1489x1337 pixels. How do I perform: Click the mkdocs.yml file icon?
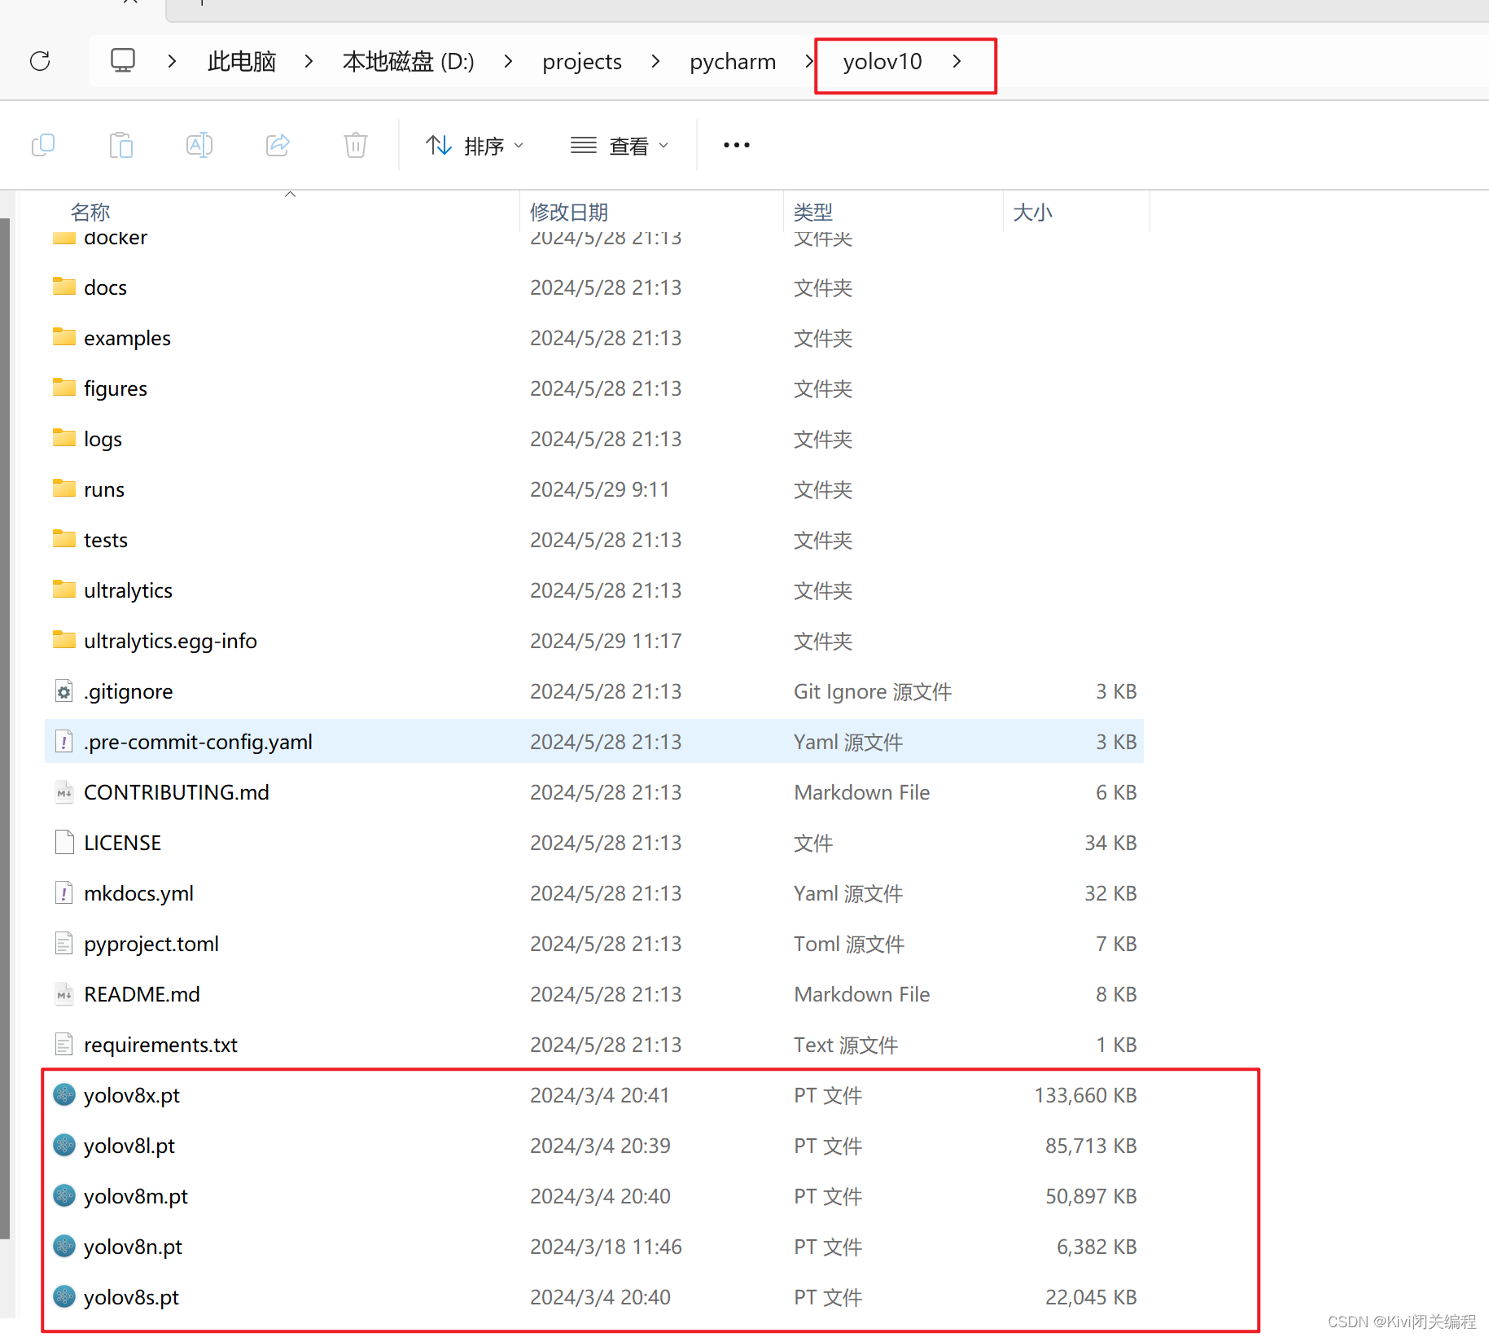[x=64, y=893]
